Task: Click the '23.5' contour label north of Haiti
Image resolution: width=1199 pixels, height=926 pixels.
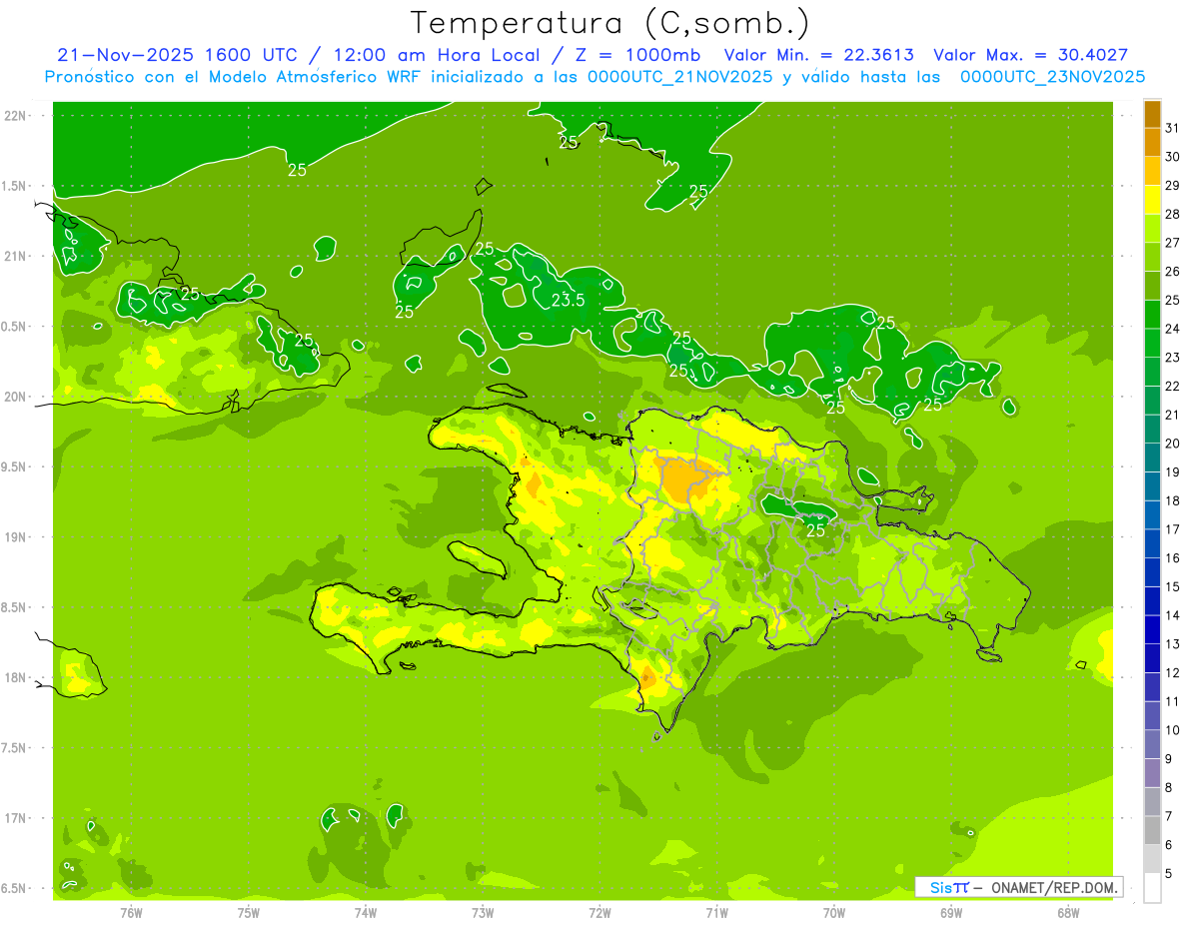Action: click(569, 299)
